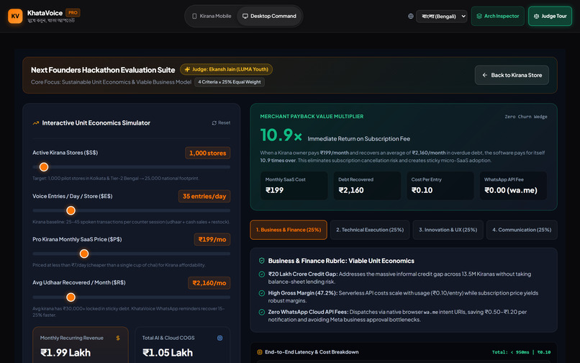
Task: Click the 1,000 stores value badge
Action: [207, 153]
